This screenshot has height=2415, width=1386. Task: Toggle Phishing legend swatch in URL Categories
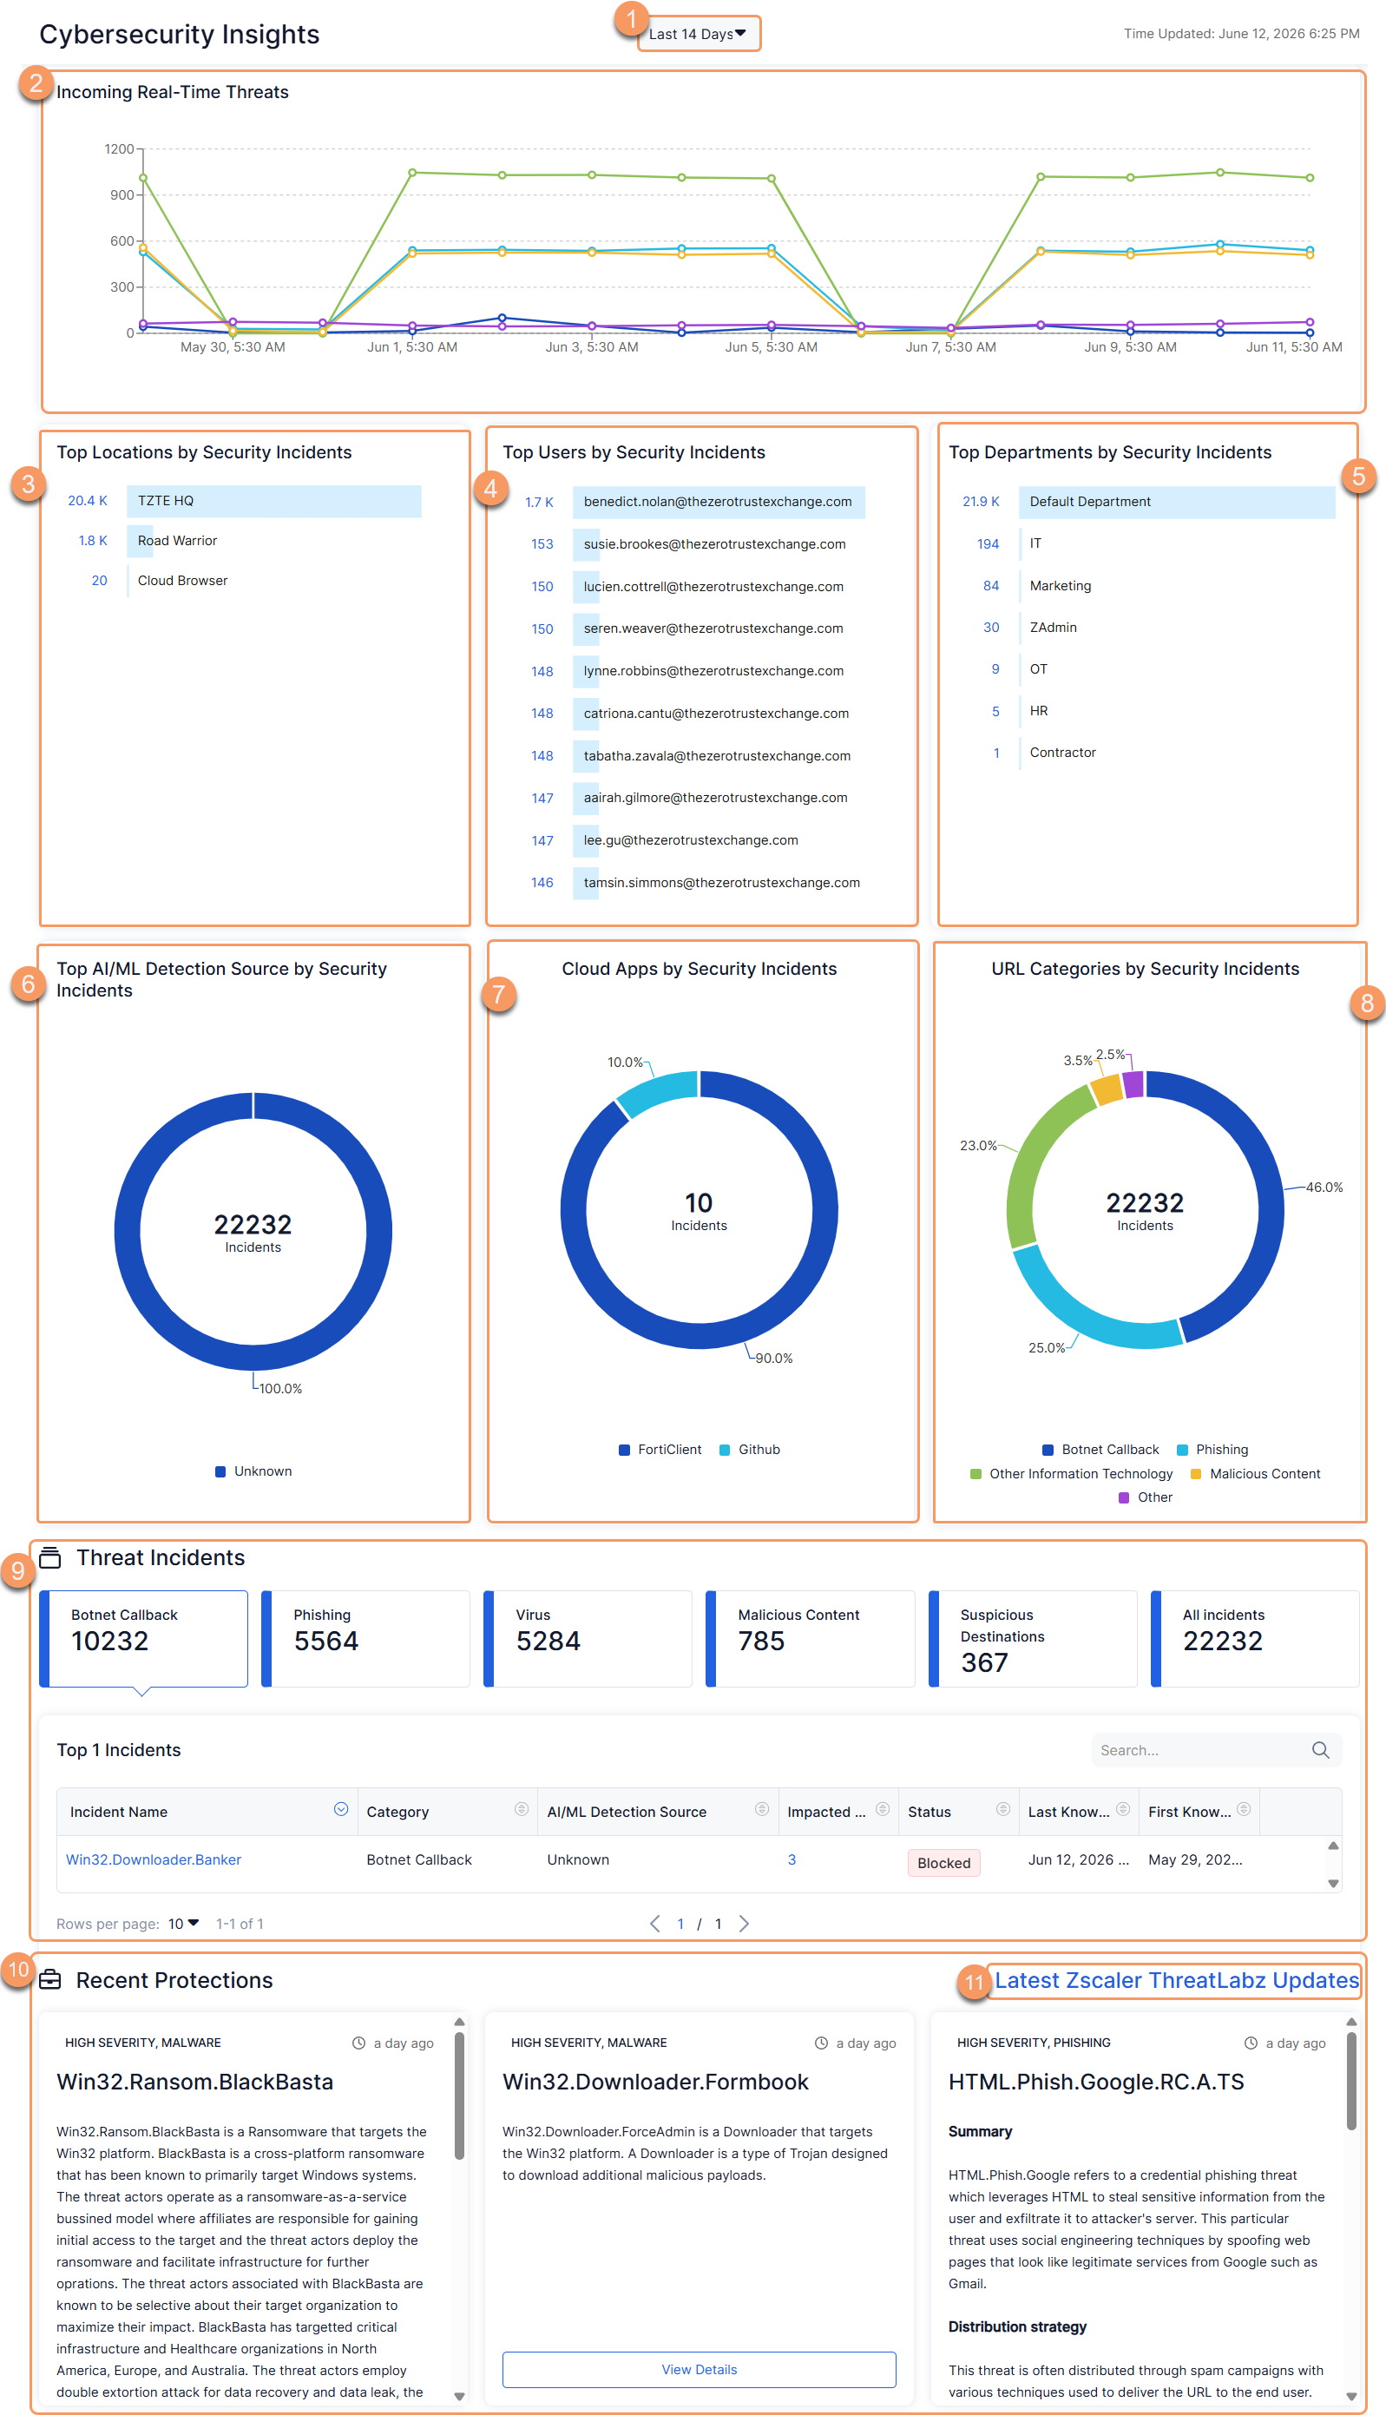1182,1450
